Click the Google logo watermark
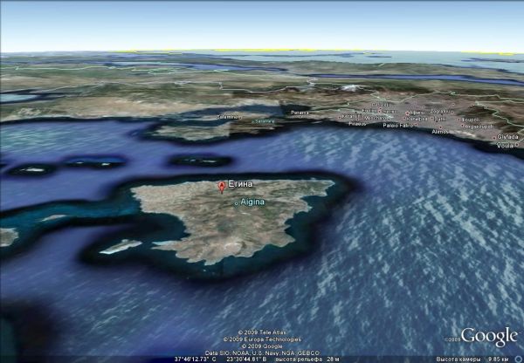 (x=489, y=337)
